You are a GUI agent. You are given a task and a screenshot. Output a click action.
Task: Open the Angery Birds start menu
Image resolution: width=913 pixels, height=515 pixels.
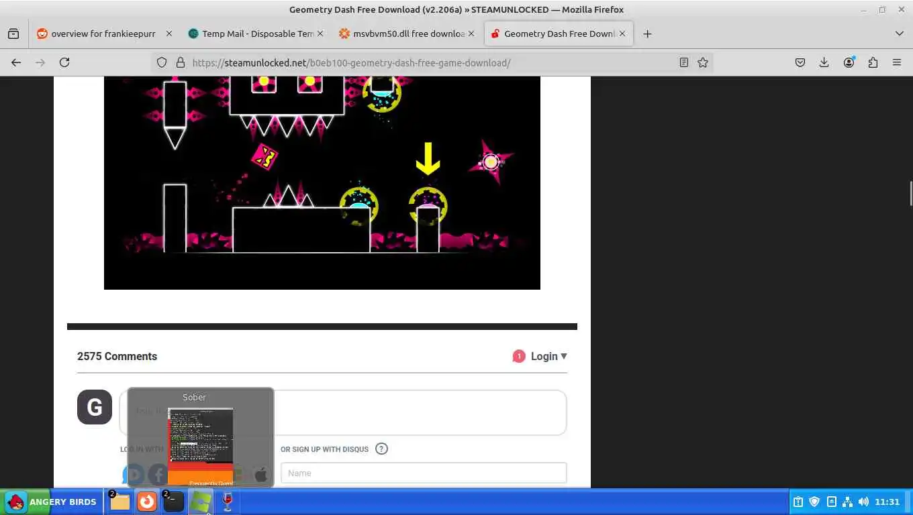coord(52,502)
